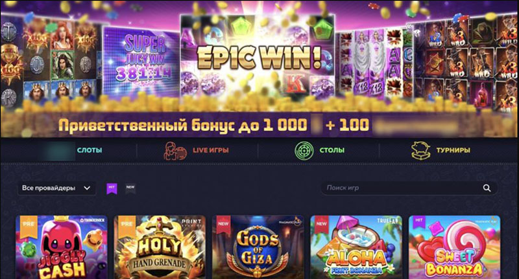Open the Aloha Fruit Bonanza thumbnail
This screenshot has width=519, height=279.
click(x=356, y=247)
